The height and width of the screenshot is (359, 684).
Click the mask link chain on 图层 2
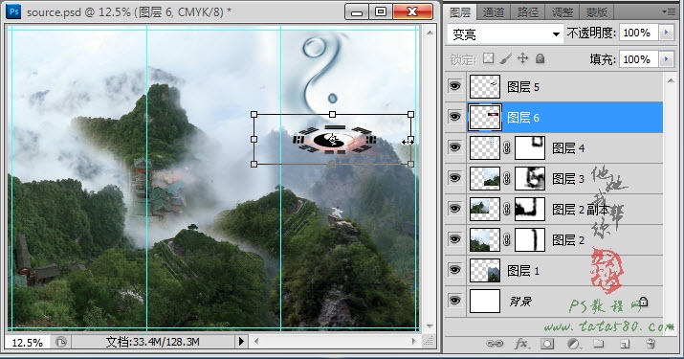(x=506, y=239)
